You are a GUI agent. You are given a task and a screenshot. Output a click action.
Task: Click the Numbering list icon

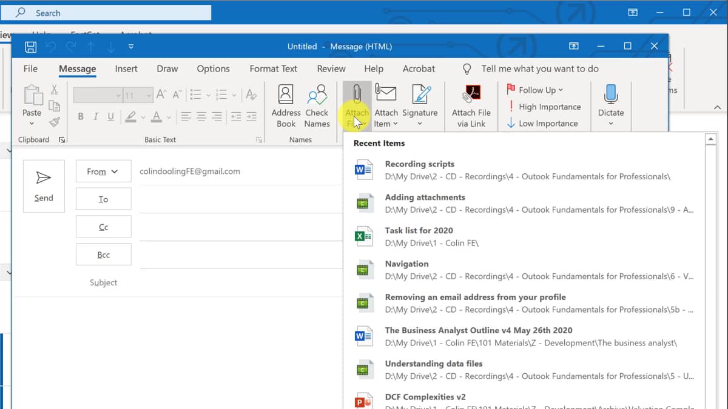[x=221, y=95]
